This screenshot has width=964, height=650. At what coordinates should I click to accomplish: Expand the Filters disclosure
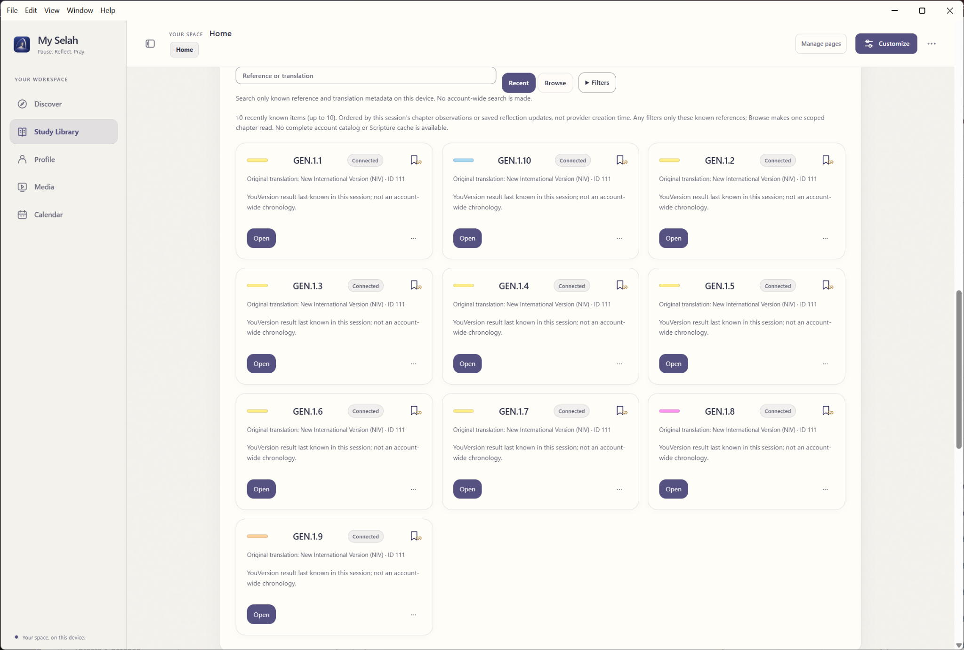[597, 83]
